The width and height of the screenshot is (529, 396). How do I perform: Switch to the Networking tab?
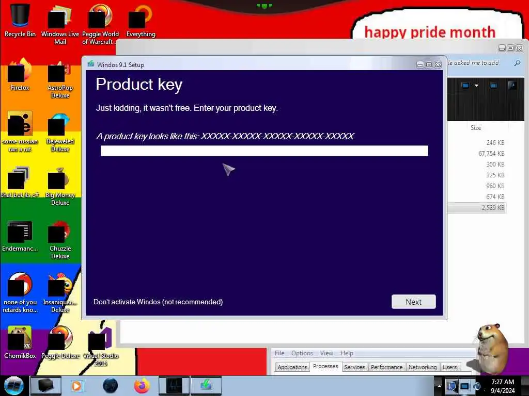coord(423,367)
